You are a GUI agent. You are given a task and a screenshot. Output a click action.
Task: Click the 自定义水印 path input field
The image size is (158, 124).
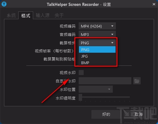[105, 81]
